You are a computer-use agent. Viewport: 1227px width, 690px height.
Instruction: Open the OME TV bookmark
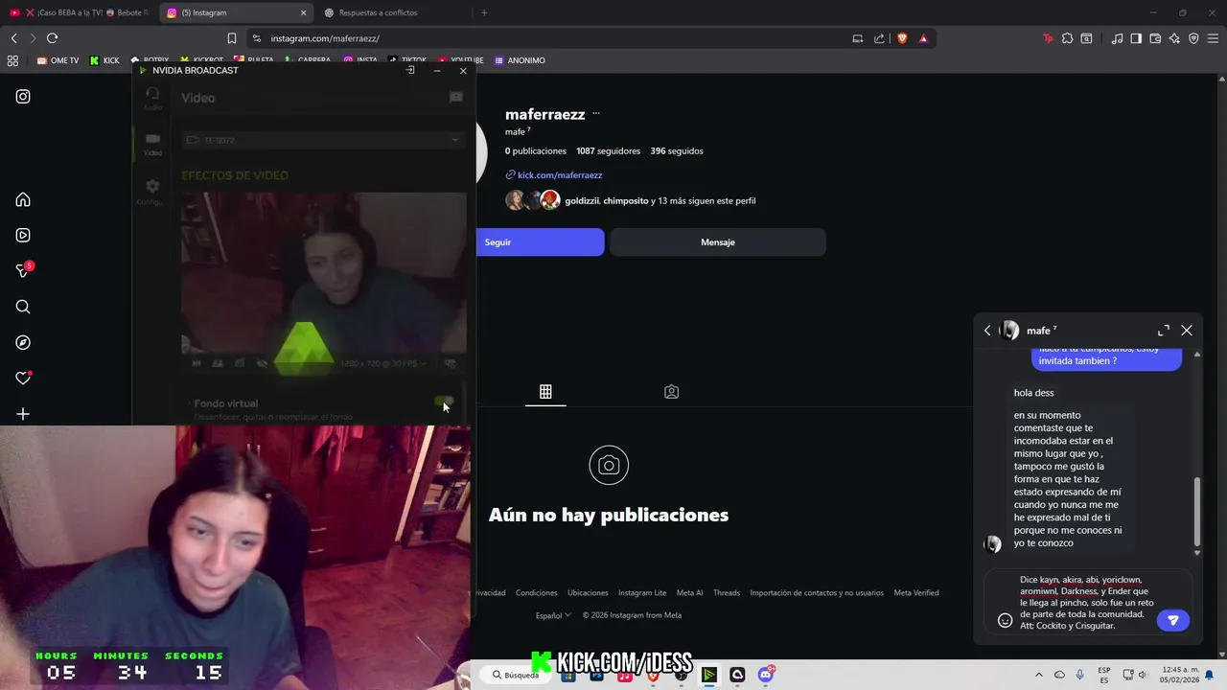pos(58,60)
